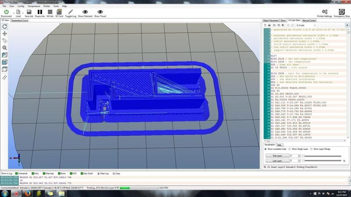Select the move object tool
The image size is (351, 197).
click(4, 41)
